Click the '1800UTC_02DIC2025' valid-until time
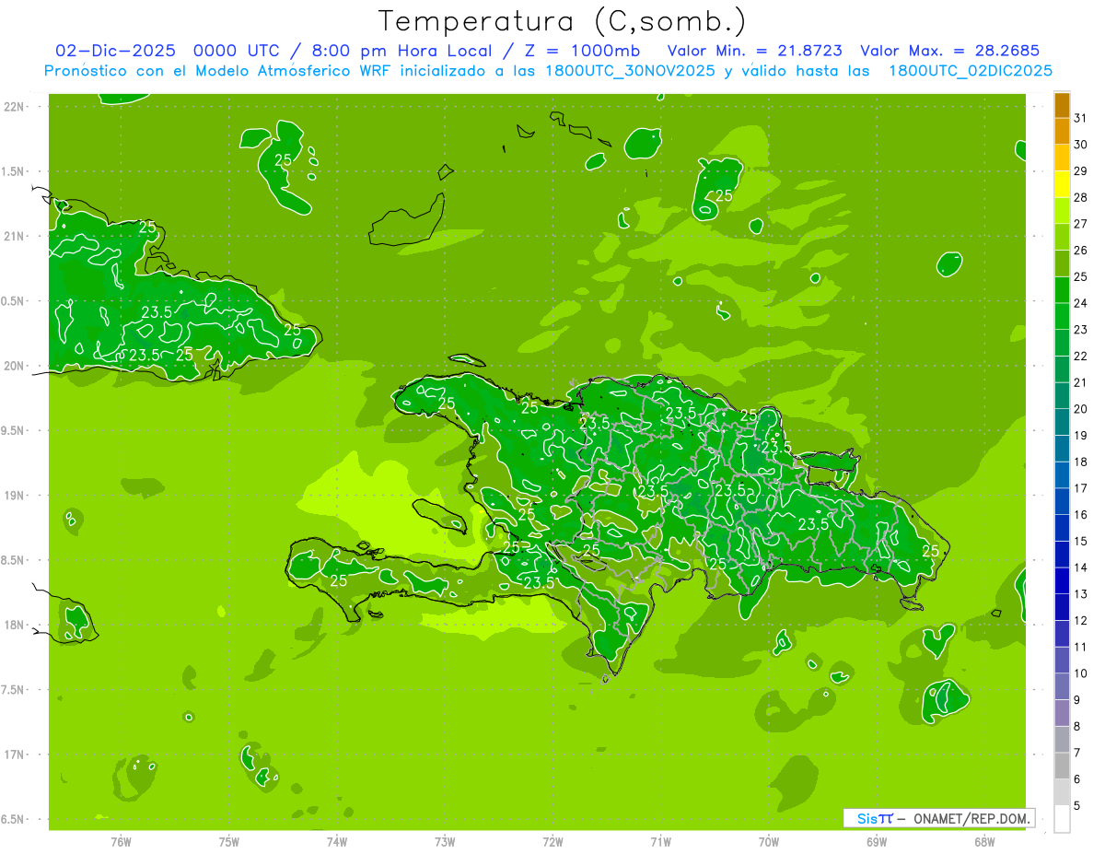The height and width of the screenshot is (854, 1105). tap(970, 71)
